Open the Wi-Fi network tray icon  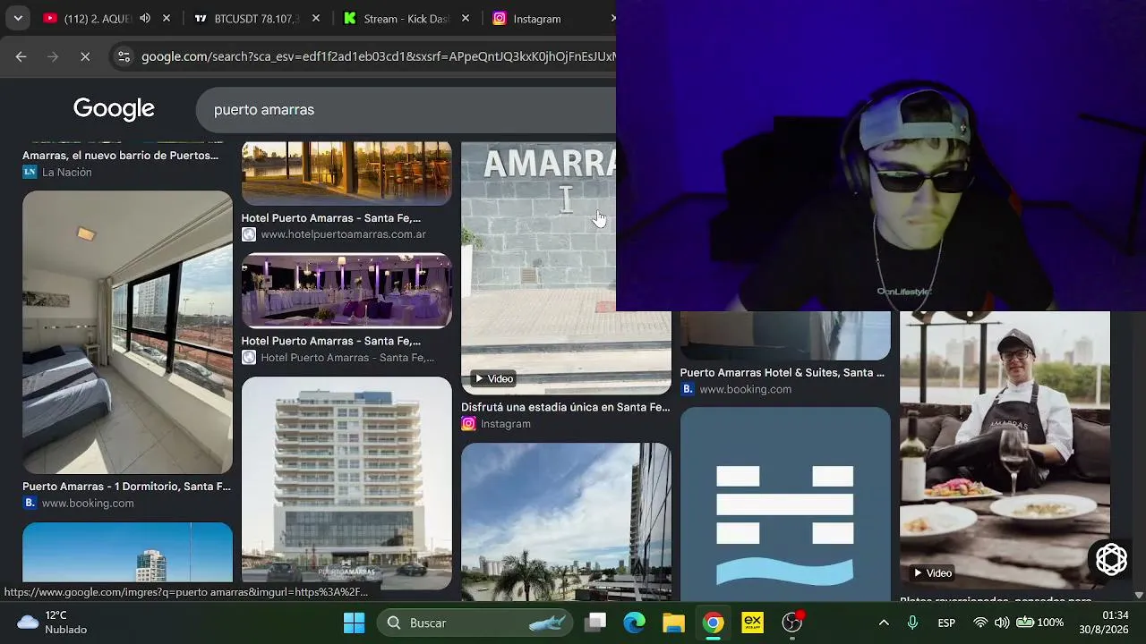point(980,623)
